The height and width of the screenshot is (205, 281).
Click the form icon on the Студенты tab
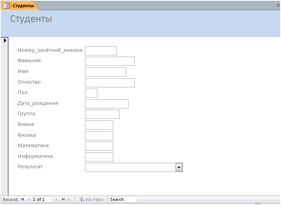tap(7, 6)
